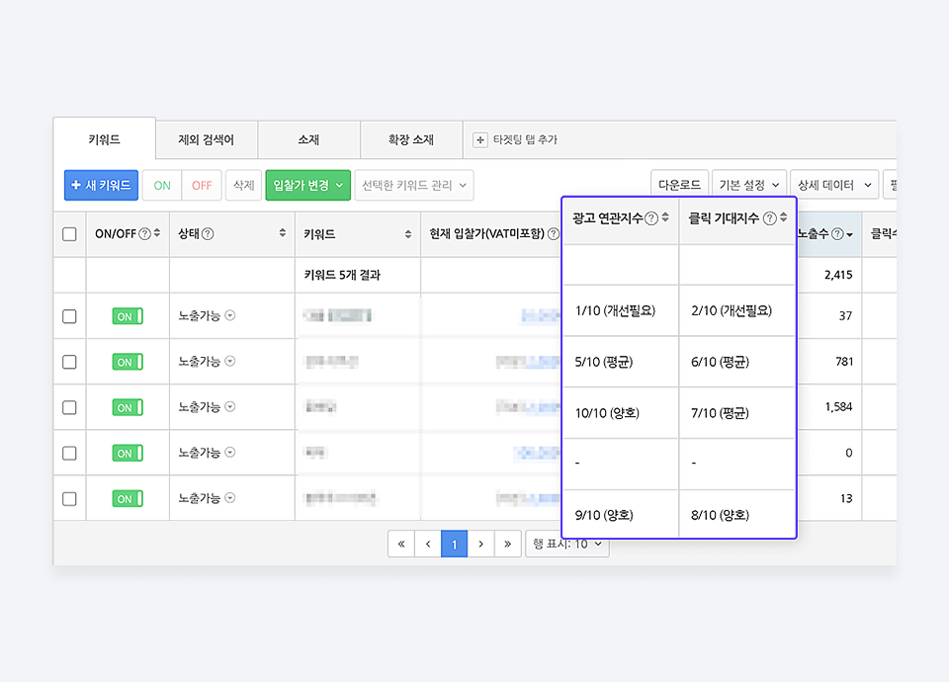Switch to the 소재 tab
This screenshot has height=682, width=949.
[308, 139]
